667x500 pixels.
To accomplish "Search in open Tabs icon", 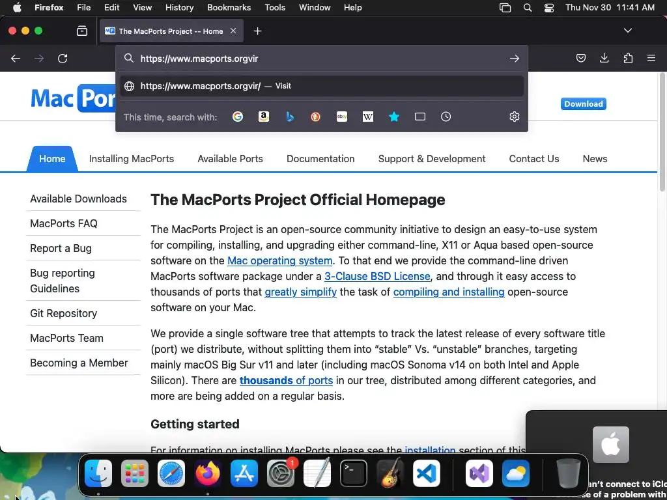I will (420, 117).
